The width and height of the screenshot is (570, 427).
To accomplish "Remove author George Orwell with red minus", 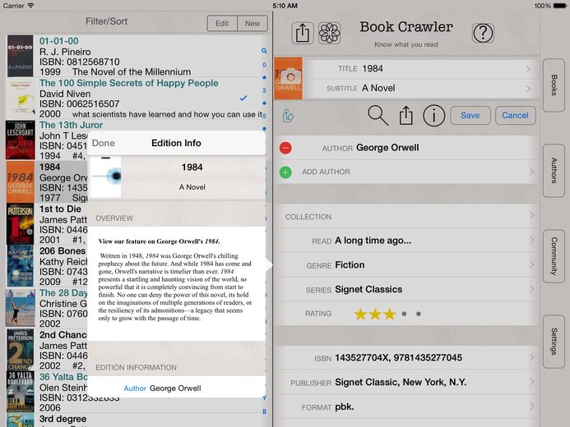I will click(x=285, y=148).
